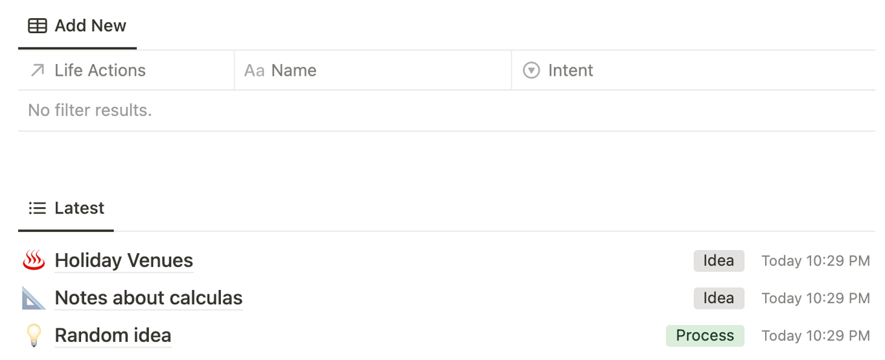Screen dimensions: 885x360
Task: Click the green Process tag
Action: pos(705,335)
